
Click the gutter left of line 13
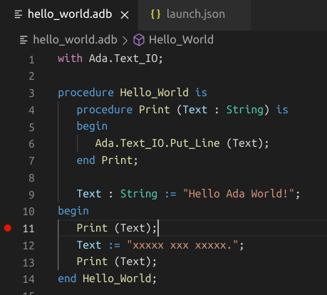8,262
